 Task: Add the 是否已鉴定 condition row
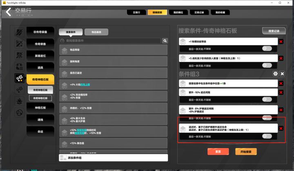point(113,73)
